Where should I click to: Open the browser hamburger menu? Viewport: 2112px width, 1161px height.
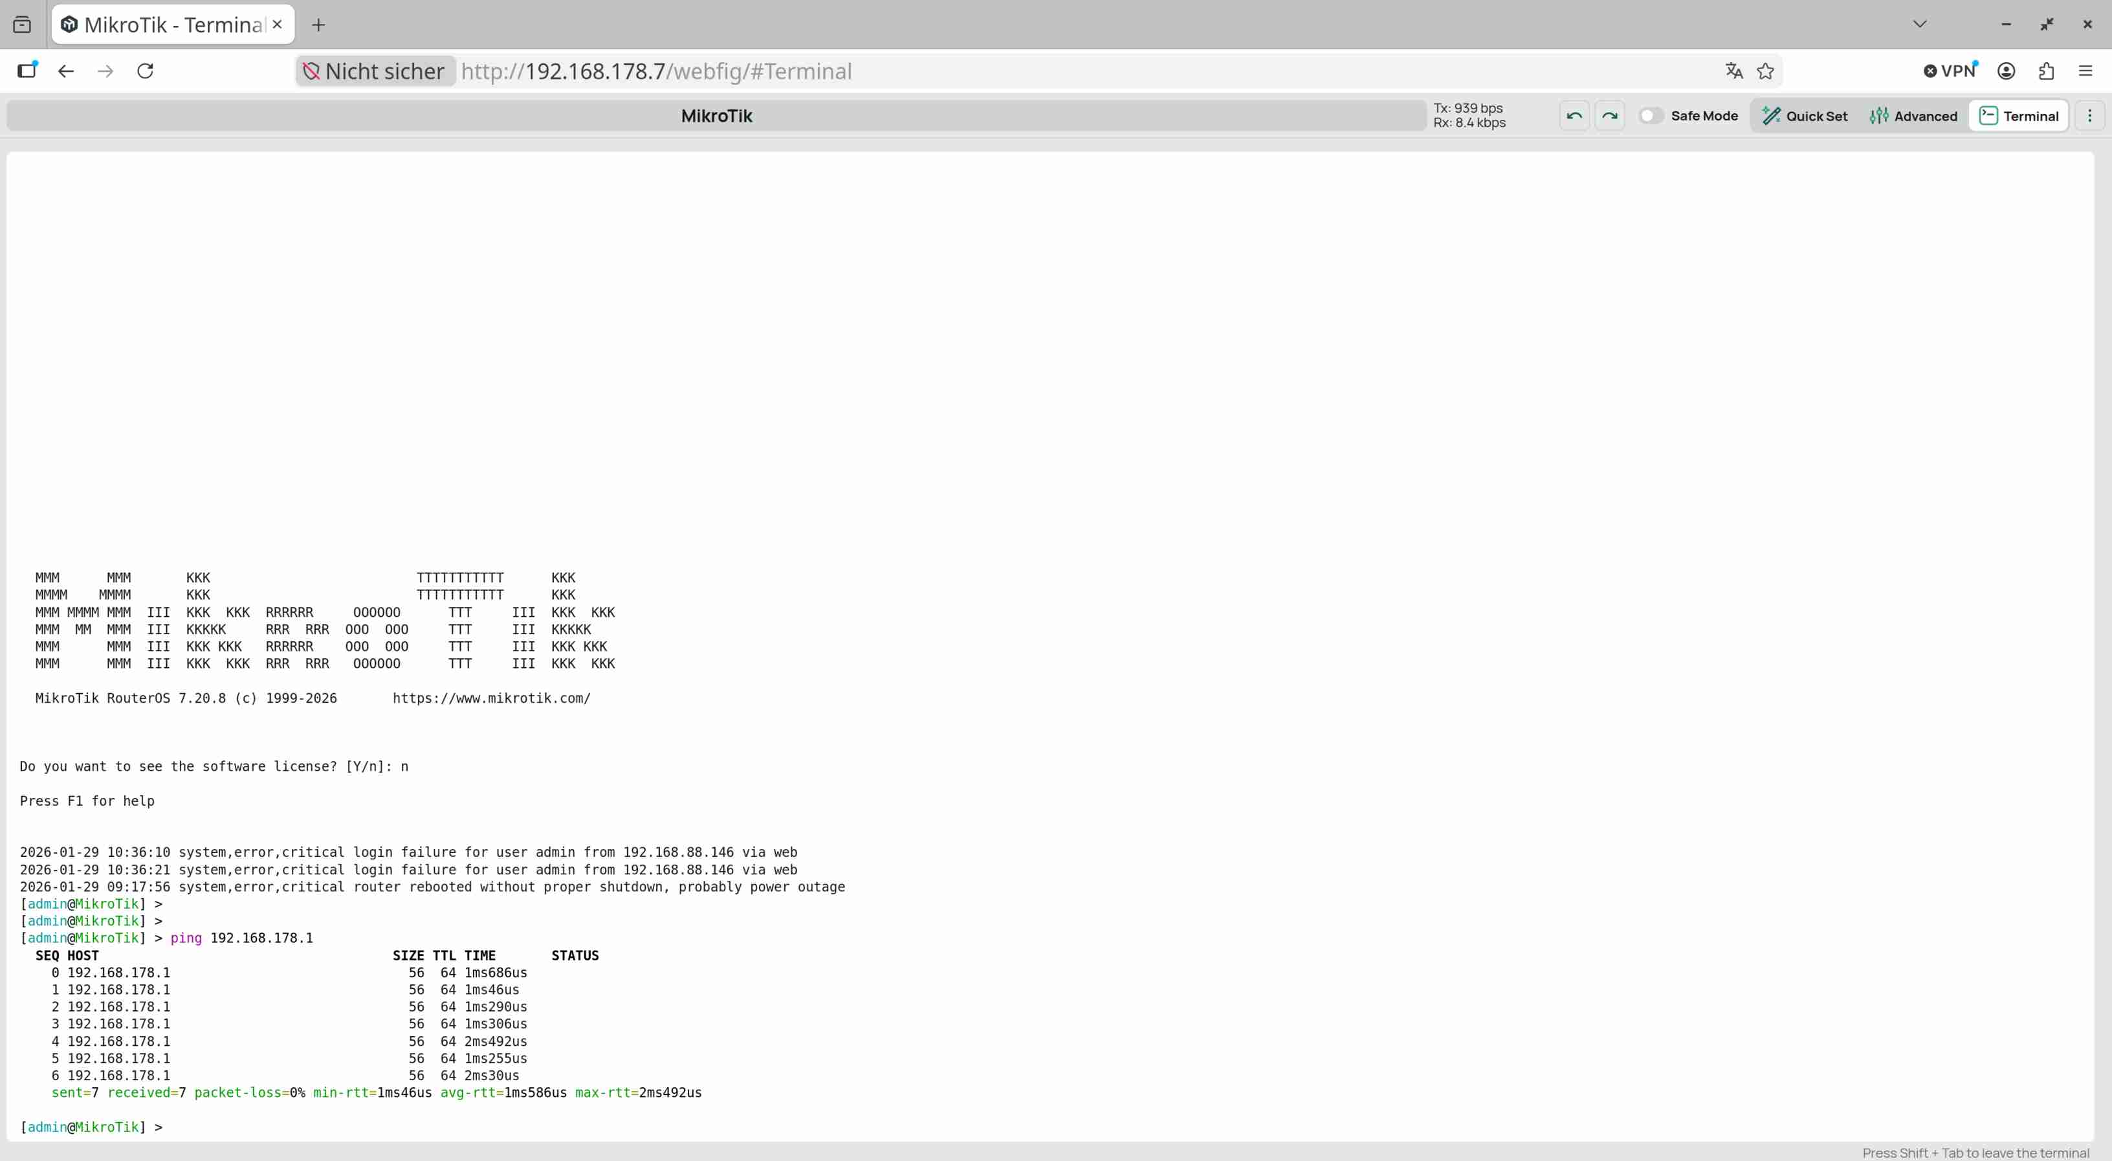click(2085, 71)
